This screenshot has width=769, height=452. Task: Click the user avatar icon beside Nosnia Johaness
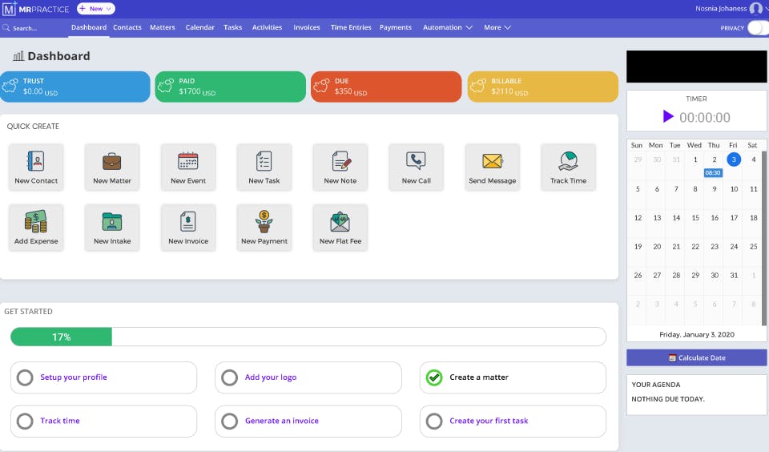755,9
